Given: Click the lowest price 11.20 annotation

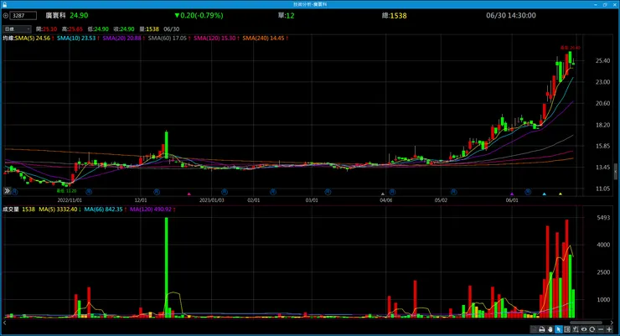Looking at the screenshot, I should click(66, 190).
